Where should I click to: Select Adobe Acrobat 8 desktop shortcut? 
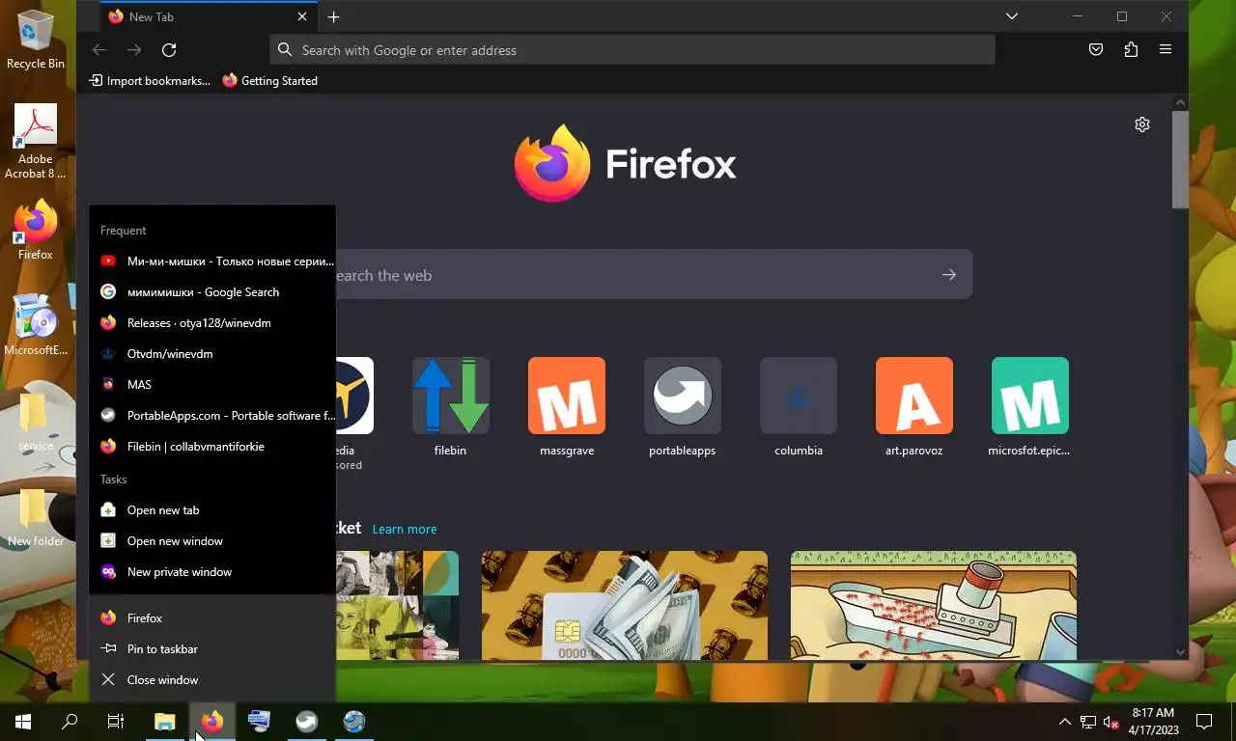pos(36,141)
